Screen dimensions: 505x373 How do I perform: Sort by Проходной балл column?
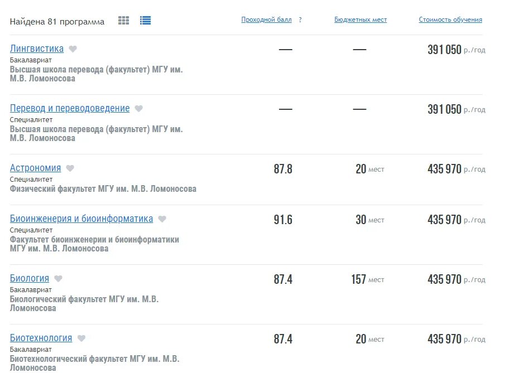pos(266,20)
